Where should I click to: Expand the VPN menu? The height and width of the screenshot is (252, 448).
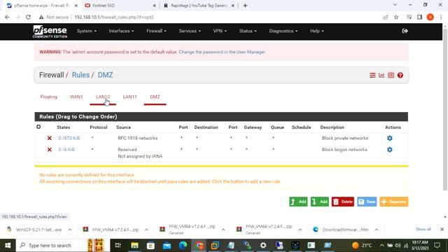(x=220, y=31)
